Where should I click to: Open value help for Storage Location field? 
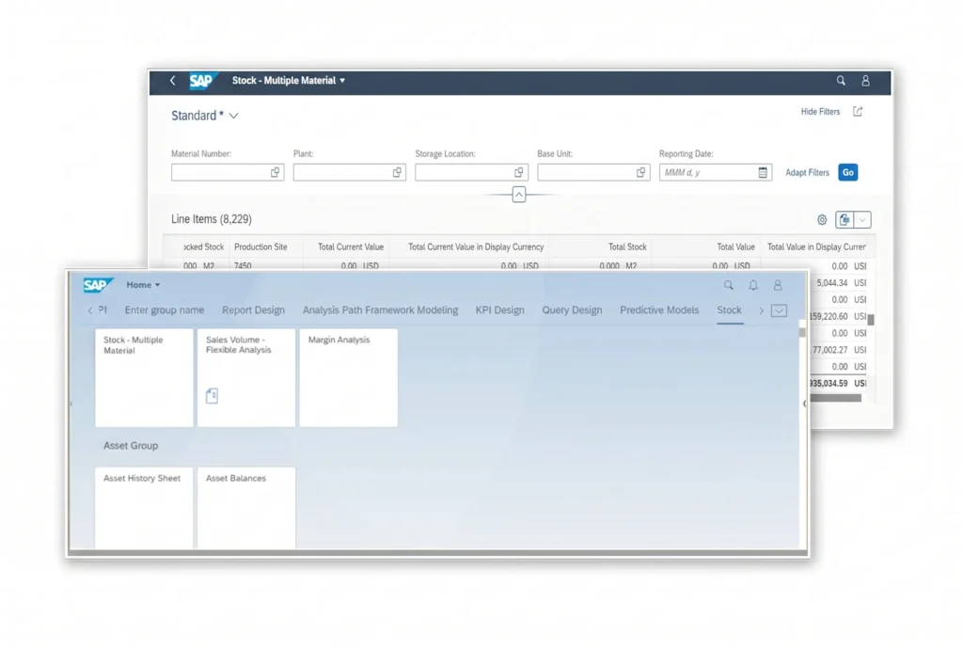click(x=519, y=172)
